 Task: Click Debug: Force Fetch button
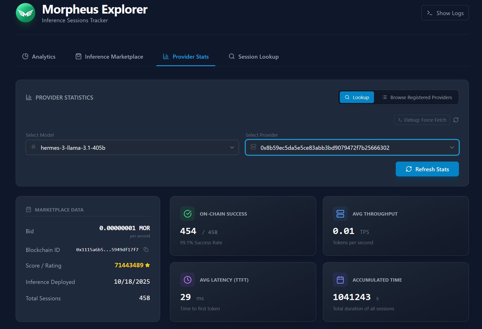(x=422, y=120)
